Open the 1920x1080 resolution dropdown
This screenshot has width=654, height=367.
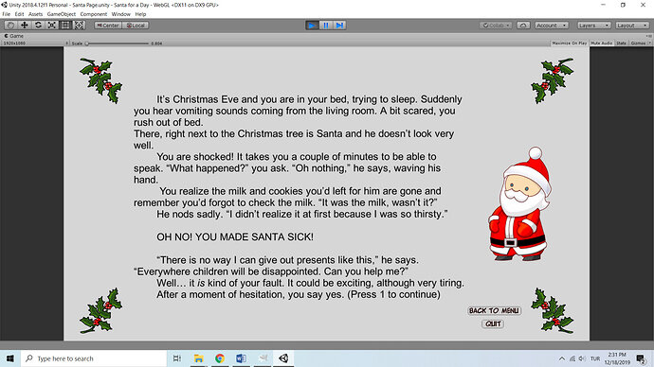(35, 44)
